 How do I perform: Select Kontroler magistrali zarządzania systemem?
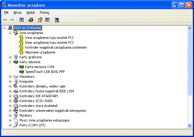click(56, 47)
